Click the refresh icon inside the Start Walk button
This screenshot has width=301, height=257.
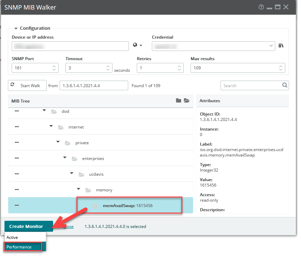point(12,85)
